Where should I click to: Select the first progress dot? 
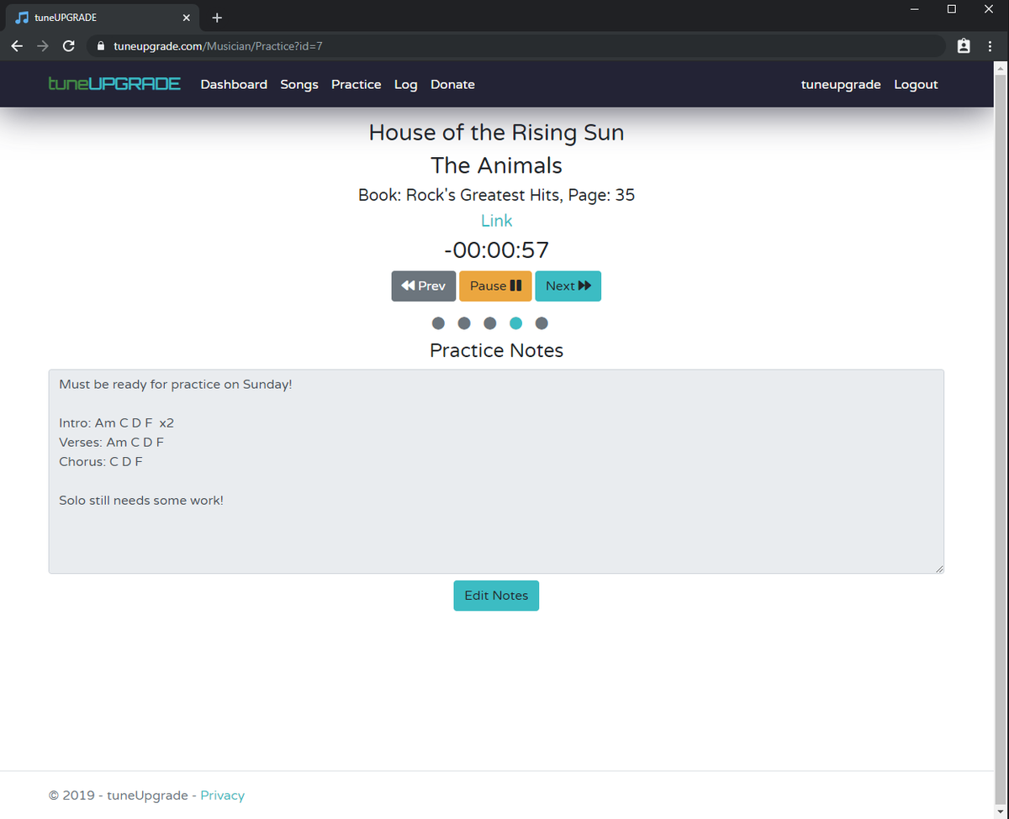click(438, 323)
